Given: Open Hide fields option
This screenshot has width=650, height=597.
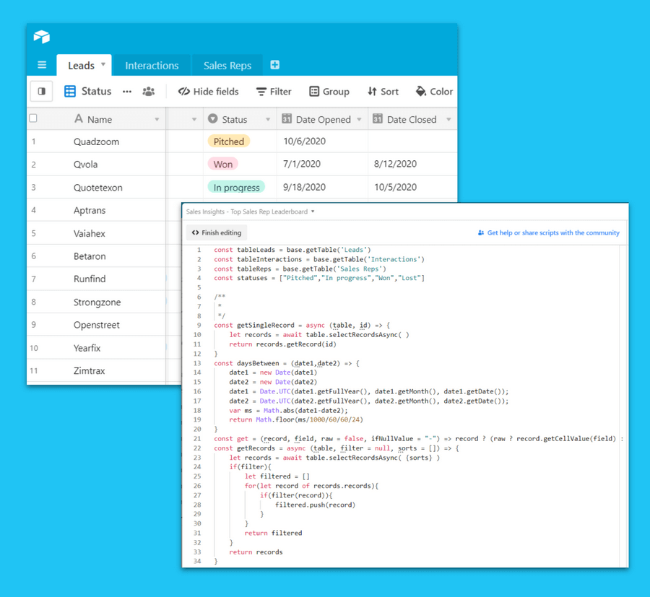Looking at the screenshot, I should (x=208, y=92).
